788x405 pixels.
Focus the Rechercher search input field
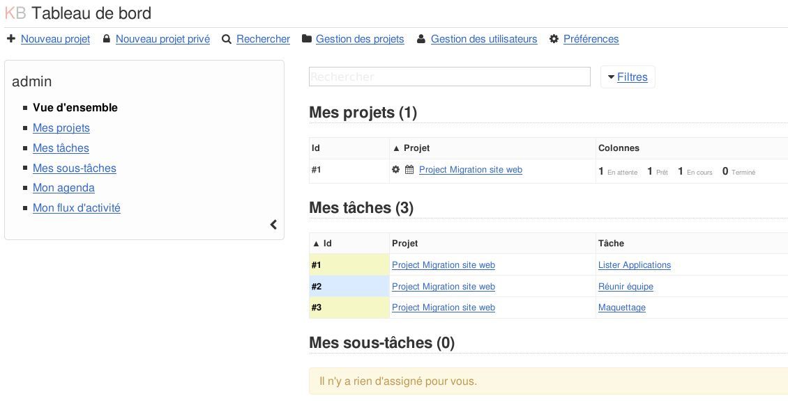click(x=449, y=77)
